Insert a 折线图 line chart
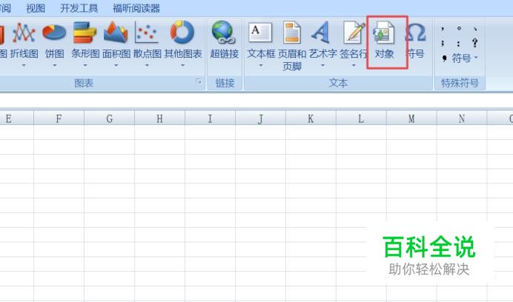Image resolution: width=513 pixels, height=302 pixels. 24,44
